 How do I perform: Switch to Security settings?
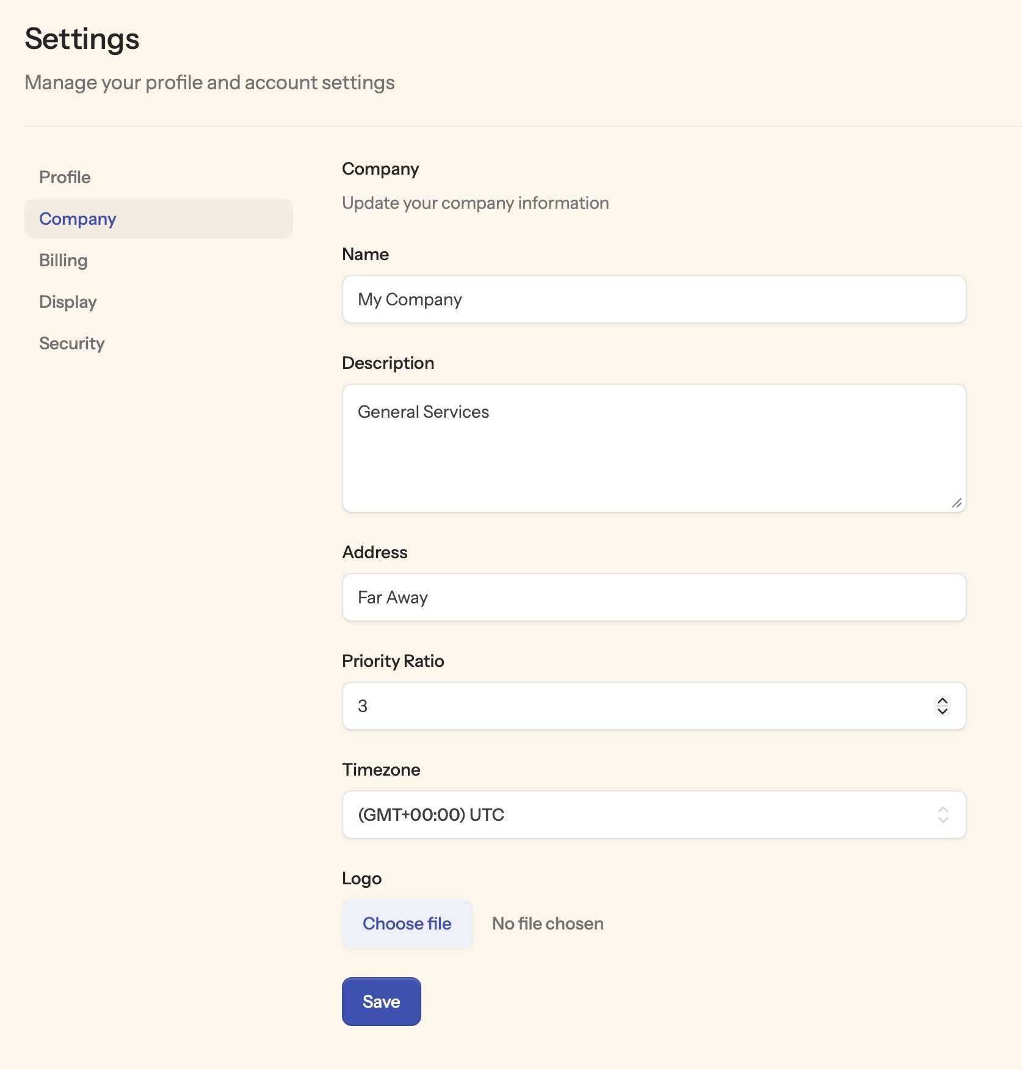coord(72,343)
